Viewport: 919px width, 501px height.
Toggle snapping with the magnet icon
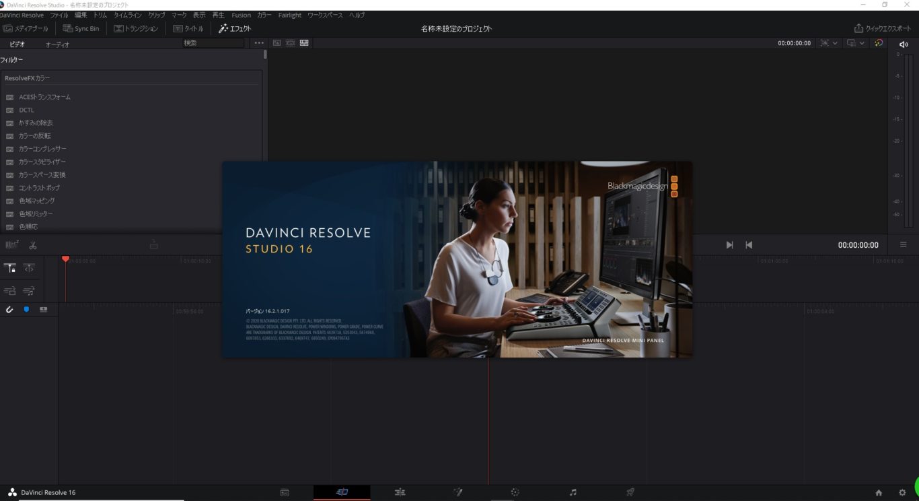point(9,309)
